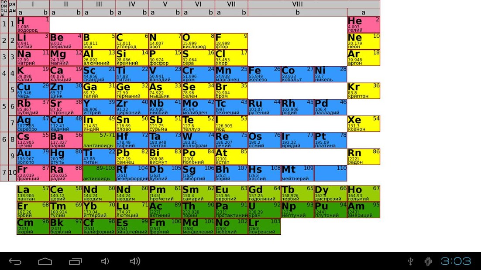Select the Helium (He) element cell
This screenshot has width=481, height=270.
[x=364, y=25]
